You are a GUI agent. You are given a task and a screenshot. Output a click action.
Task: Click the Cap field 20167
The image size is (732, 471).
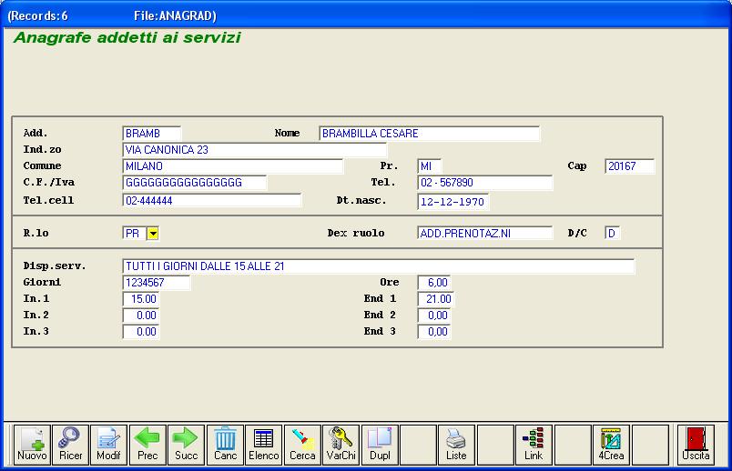tap(630, 166)
